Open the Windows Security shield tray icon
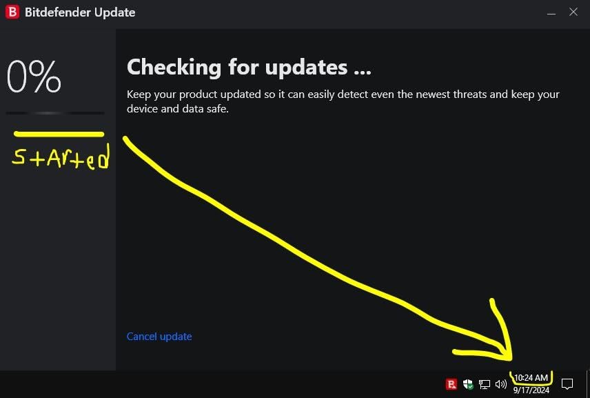 (x=468, y=384)
